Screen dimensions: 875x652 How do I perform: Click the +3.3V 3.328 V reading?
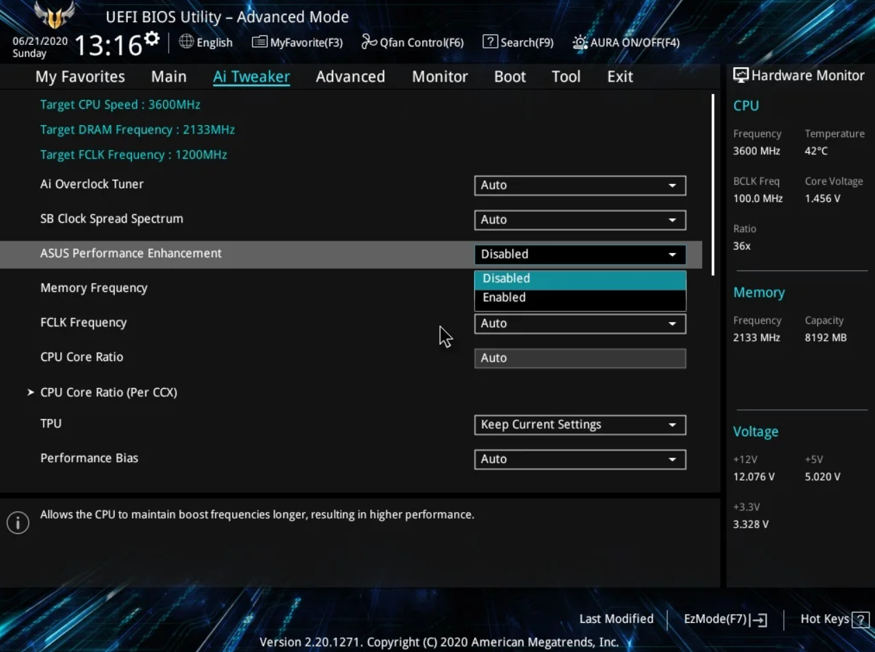(x=751, y=525)
